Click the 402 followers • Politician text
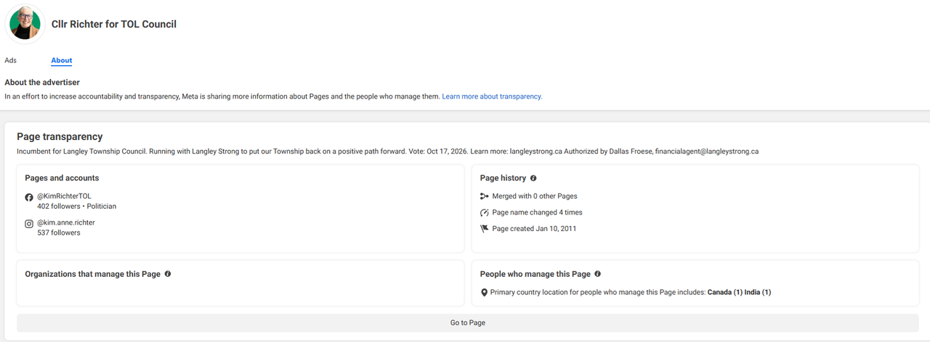Screen dimensions: 930x342 click(x=77, y=207)
